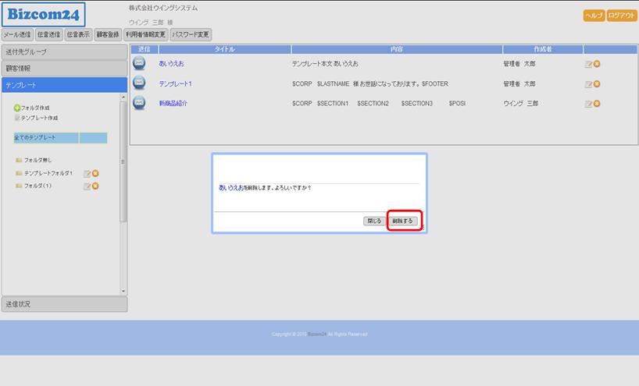The width and height of the screenshot is (639, 386).
Task: Open the メール送信 menu tab
Action: pos(17,34)
